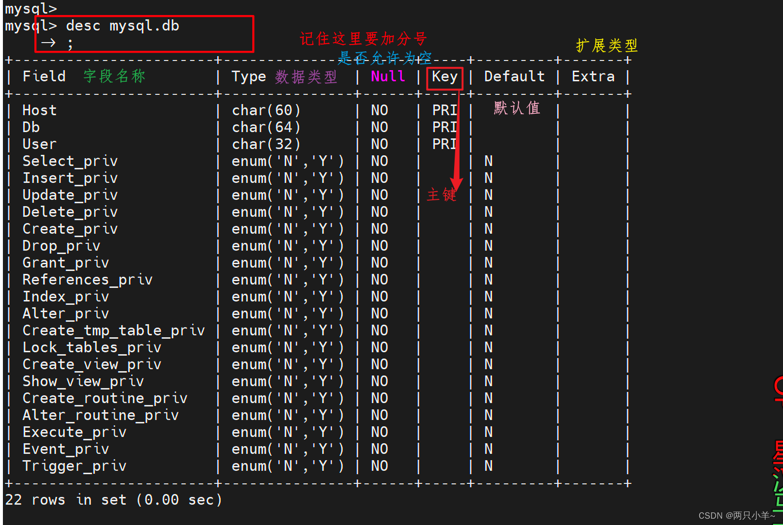Screen dimensions: 783x525
Task: Click the 'Create_tmp_table_priv' field name
Action: pos(114,330)
